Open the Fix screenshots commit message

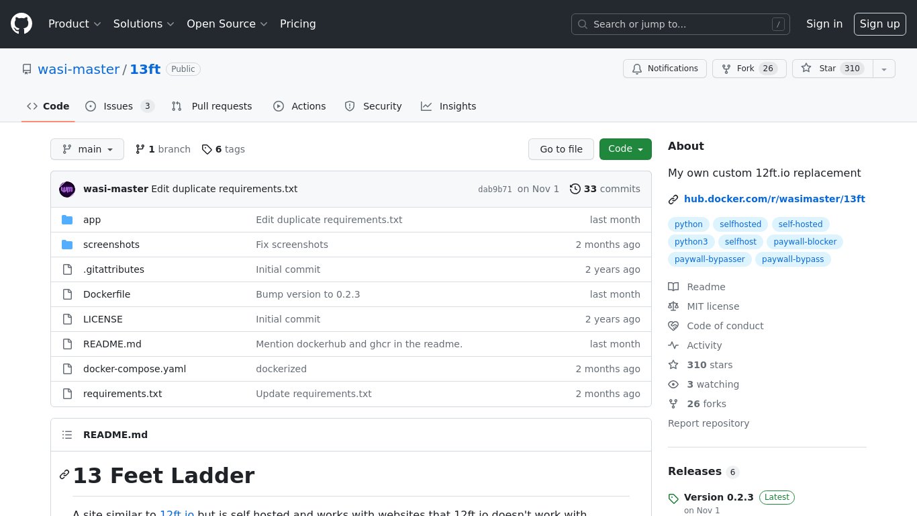(292, 245)
